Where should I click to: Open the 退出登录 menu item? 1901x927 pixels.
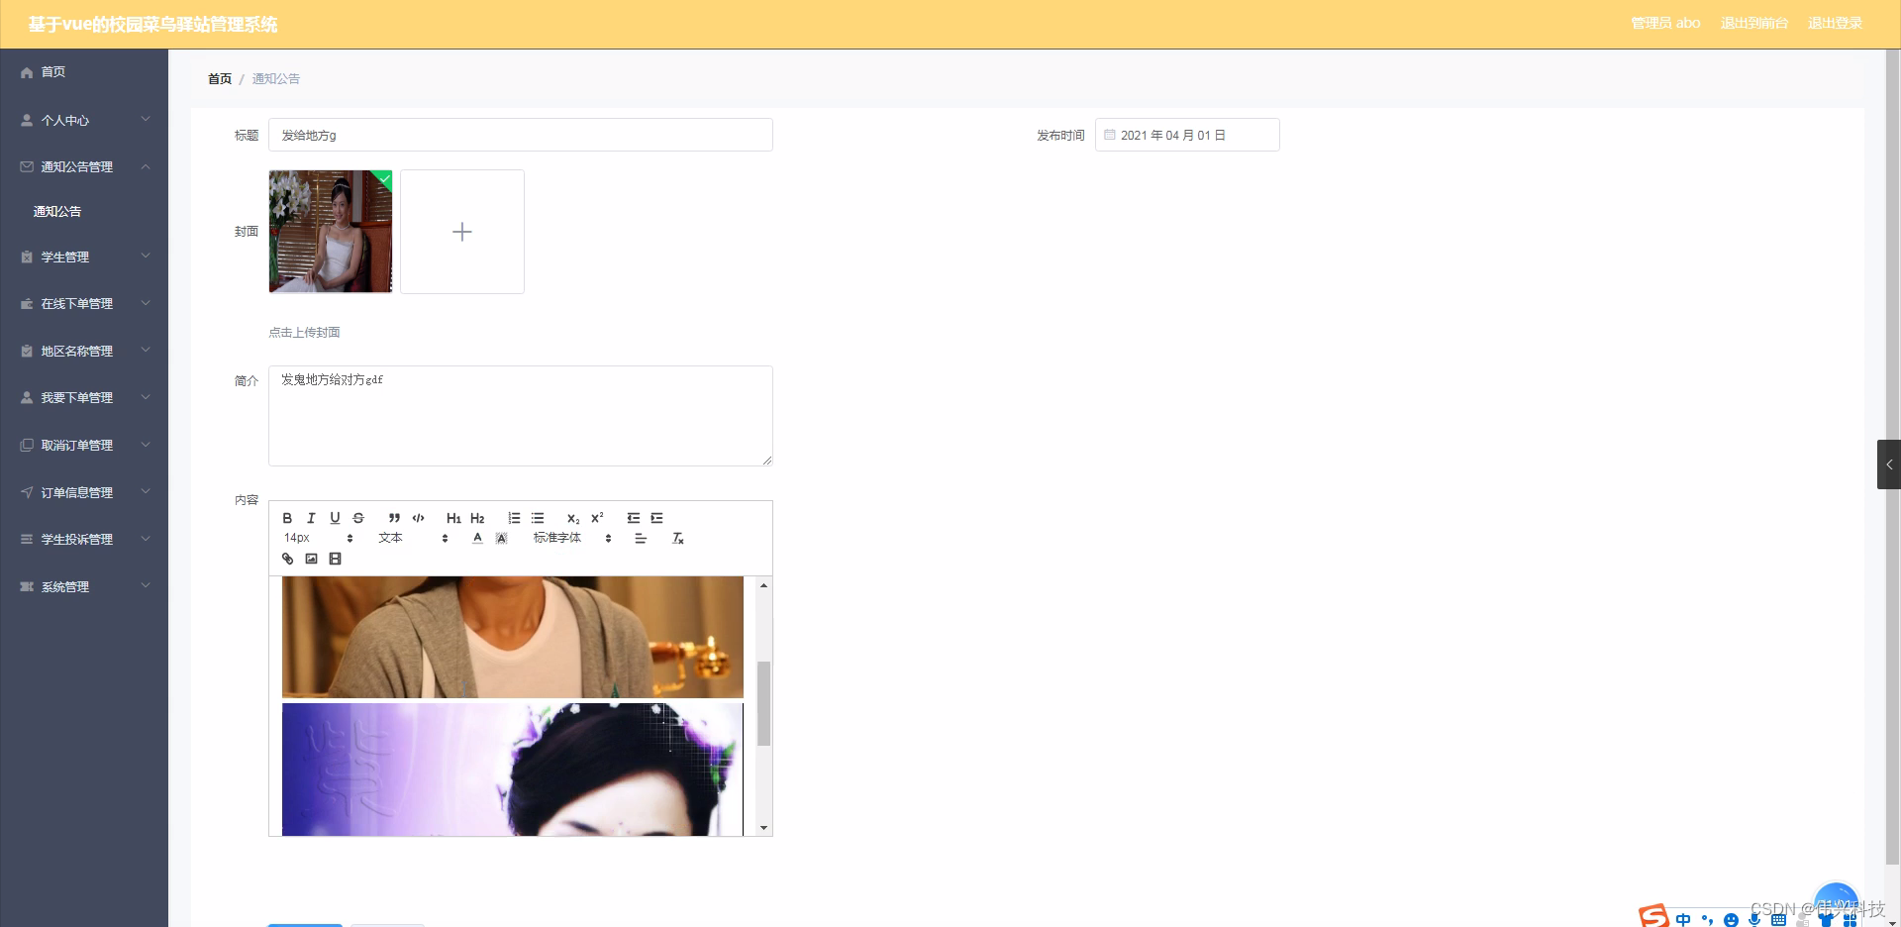pos(1837,23)
